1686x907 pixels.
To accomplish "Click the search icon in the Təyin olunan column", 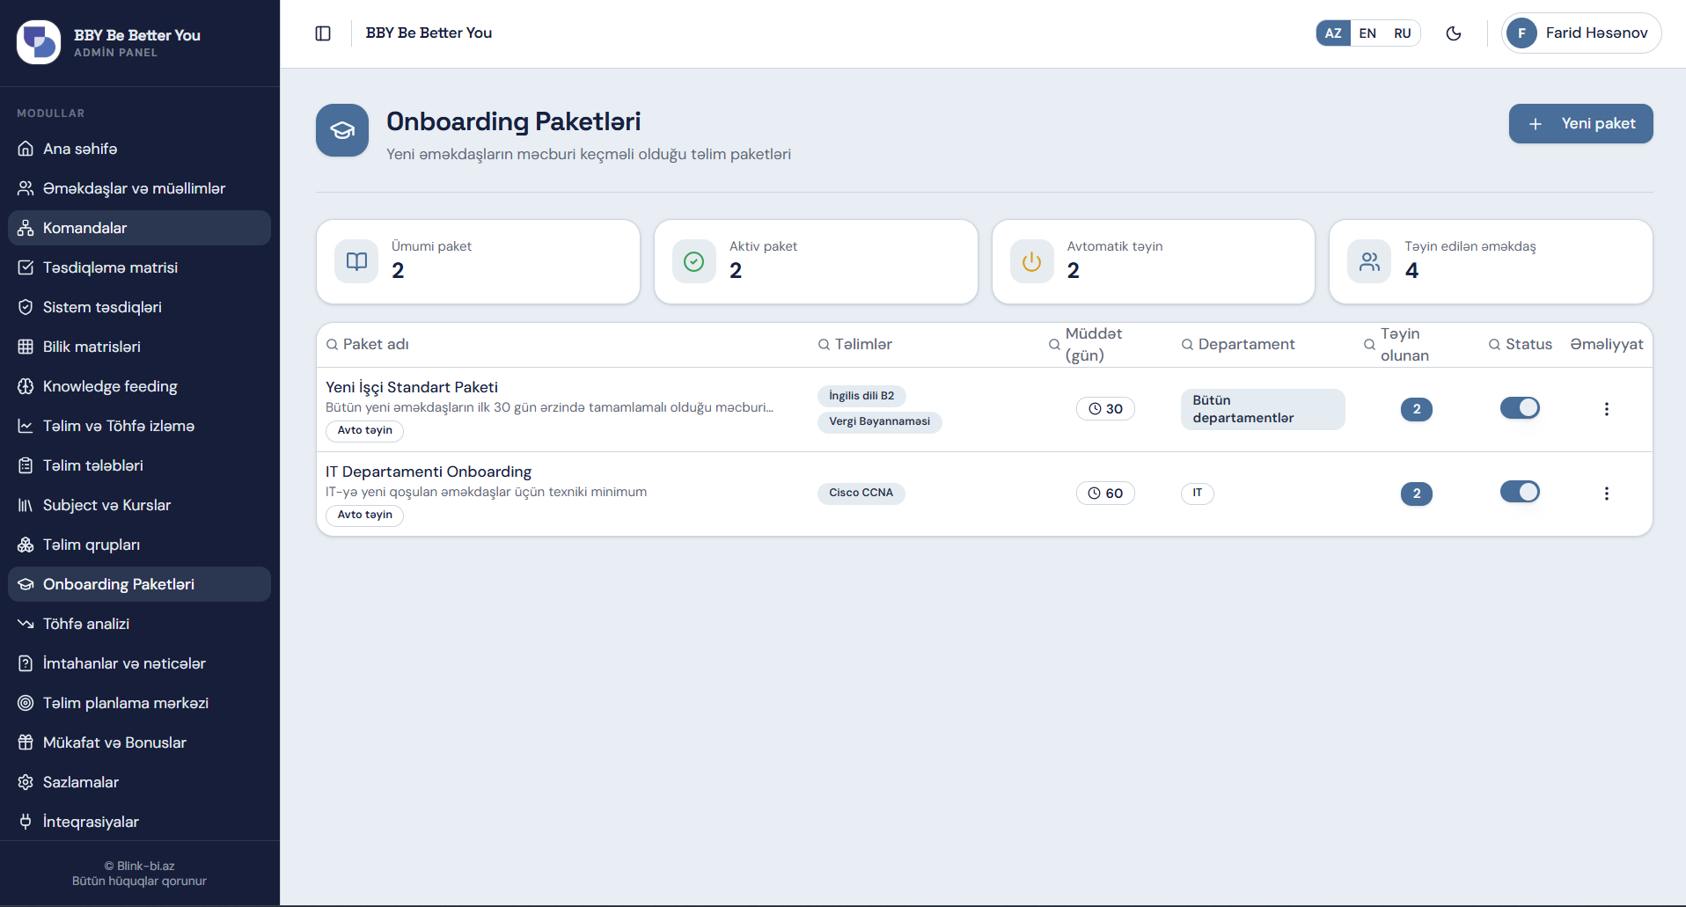I will click(1370, 345).
